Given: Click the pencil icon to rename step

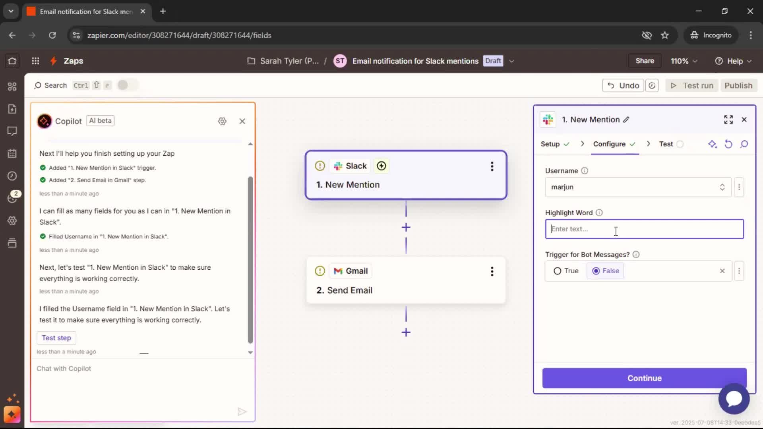Looking at the screenshot, I should (x=626, y=120).
